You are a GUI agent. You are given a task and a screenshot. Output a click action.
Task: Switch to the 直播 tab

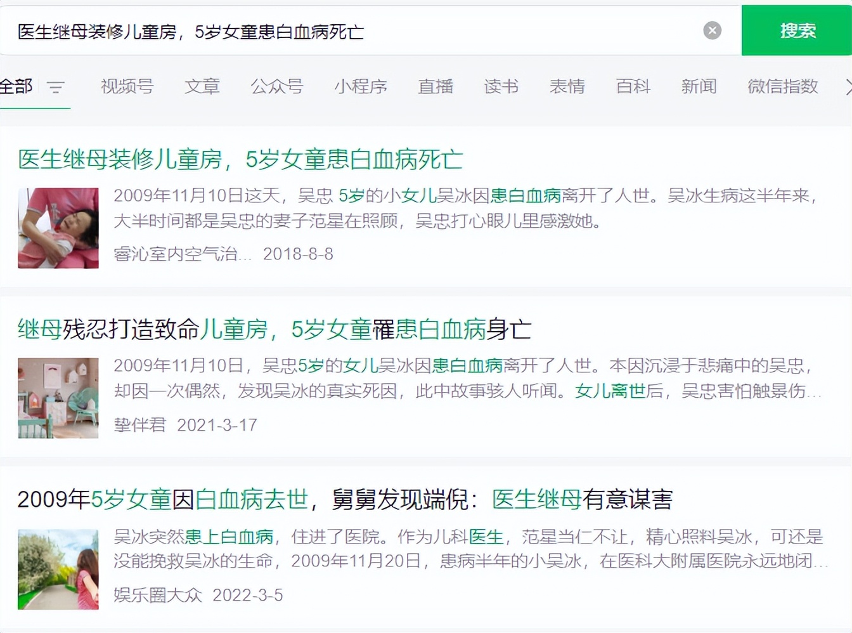(x=435, y=87)
